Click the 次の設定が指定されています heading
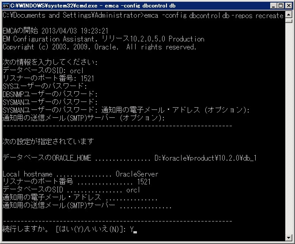This screenshot has width=295, height=244. click(x=48, y=142)
